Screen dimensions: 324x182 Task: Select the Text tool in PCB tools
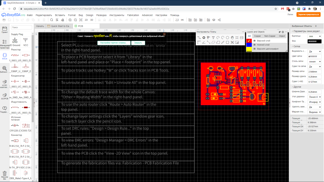pyautogui.click(x=213, y=38)
